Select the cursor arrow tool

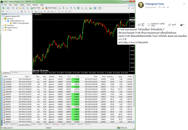pos(3,11)
